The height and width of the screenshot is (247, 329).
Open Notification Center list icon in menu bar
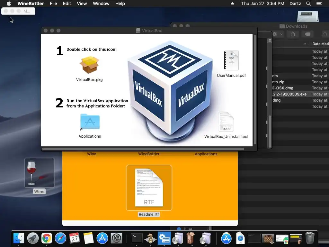coord(319,4)
